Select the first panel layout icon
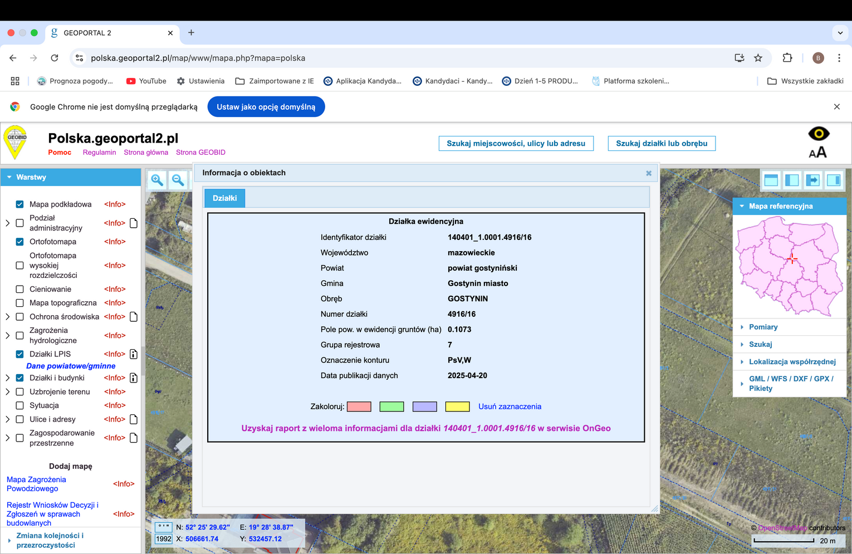Viewport: 852px width, 554px height. coord(771,180)
